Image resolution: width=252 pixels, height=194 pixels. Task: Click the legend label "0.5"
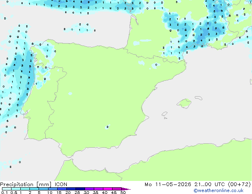point(14,192)
